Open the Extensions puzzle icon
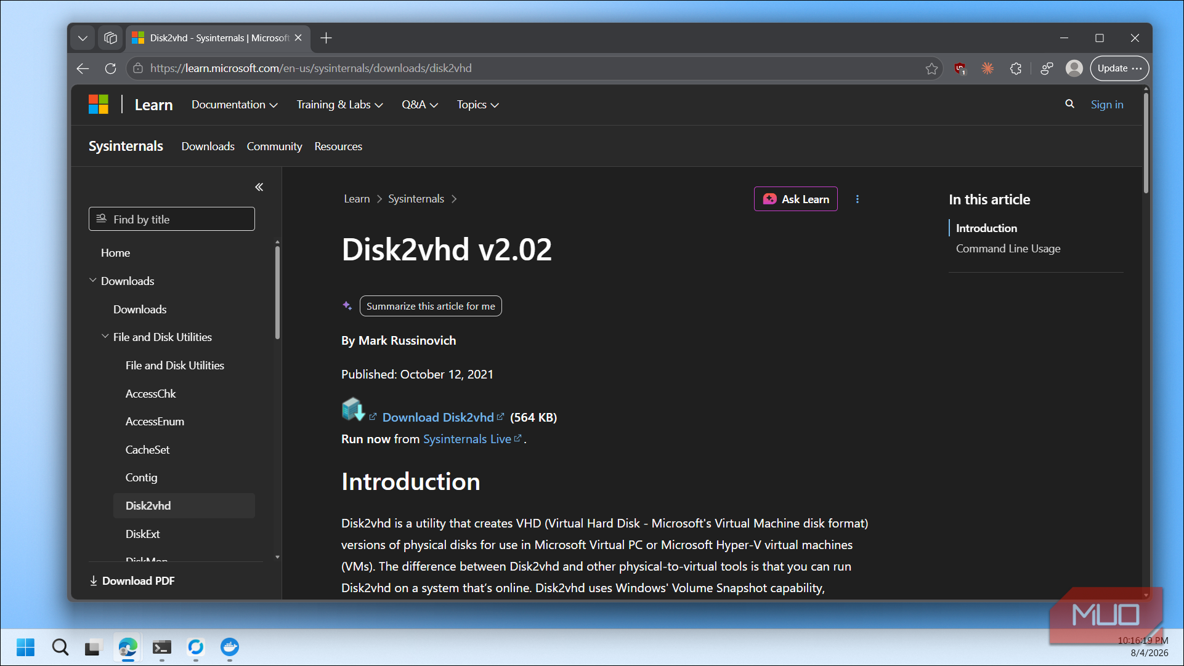Image resolution: width=1184 pixels, height=666 pixels. click(x=1016, y=68)
